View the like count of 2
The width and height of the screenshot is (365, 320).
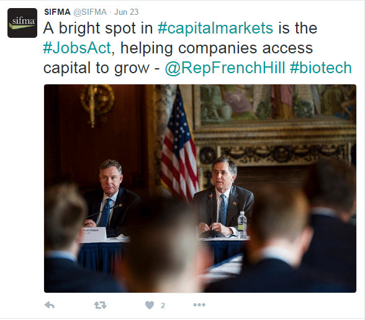[163, 305]
